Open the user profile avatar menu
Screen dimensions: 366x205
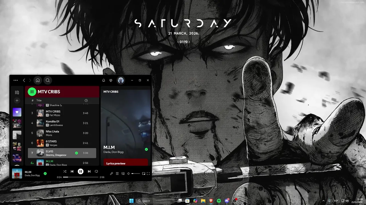(x=121, y=80)
